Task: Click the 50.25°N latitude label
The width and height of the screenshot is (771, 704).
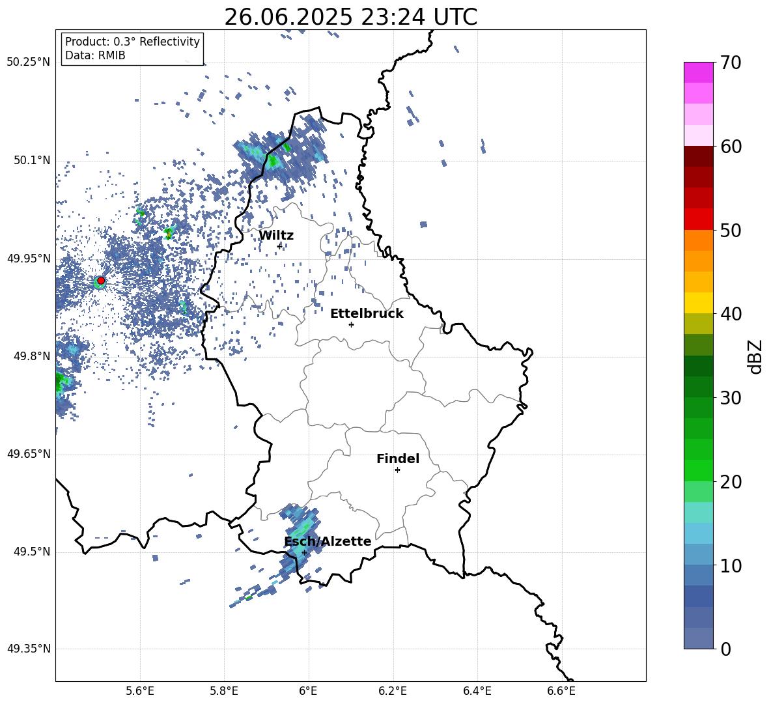Action: [29, 63]
